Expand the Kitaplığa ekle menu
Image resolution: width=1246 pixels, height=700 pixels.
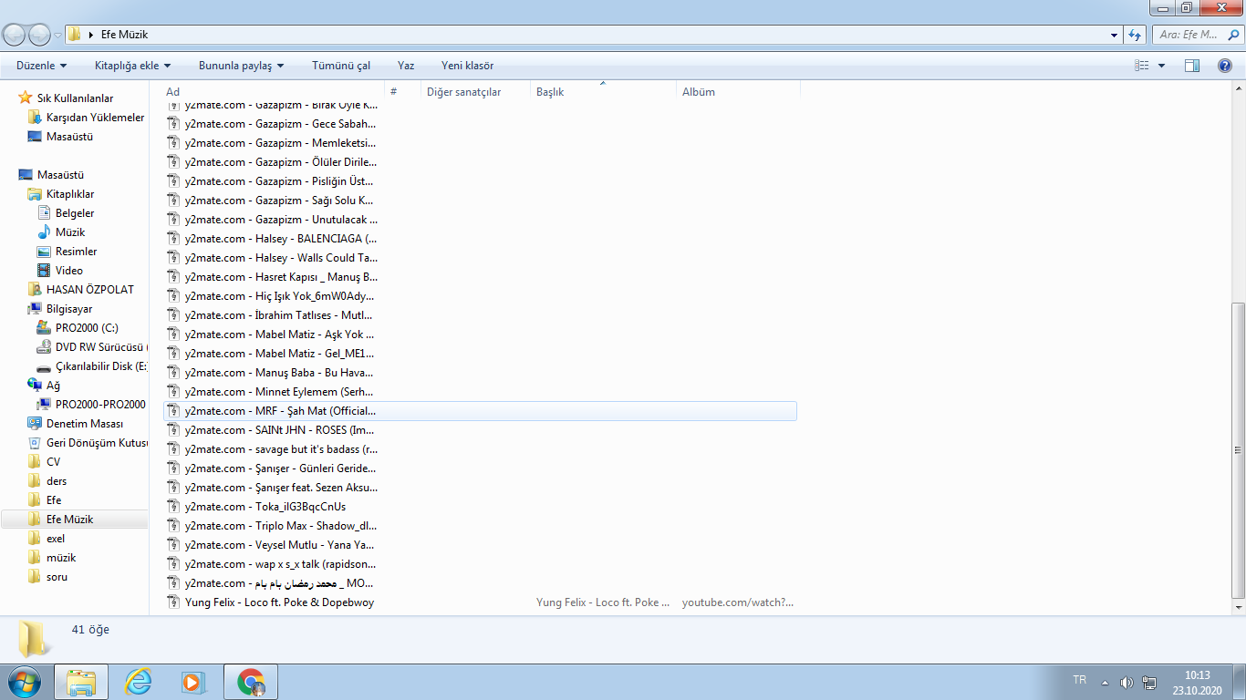132,66
